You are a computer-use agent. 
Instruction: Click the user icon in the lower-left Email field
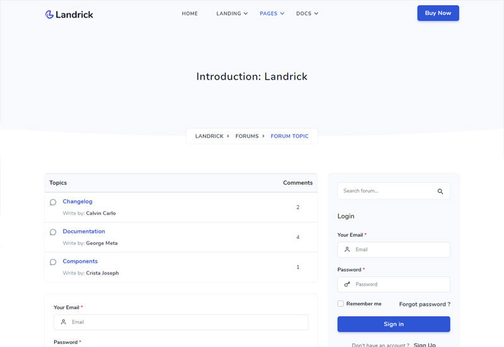pyautogui.click(x=64, y=322)
